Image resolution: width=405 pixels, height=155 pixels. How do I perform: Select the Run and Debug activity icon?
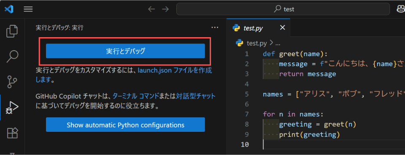pyautogui.click(x=12, y=107)
